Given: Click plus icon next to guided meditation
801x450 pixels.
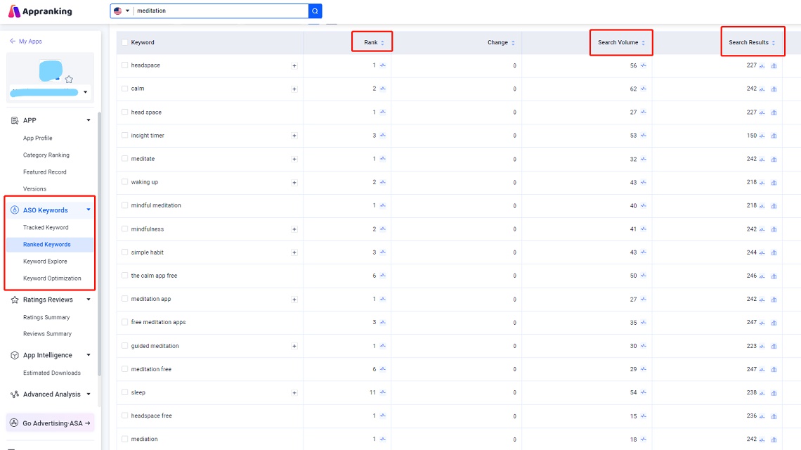Looking at the screenshot, I should (x=294, y=346).
